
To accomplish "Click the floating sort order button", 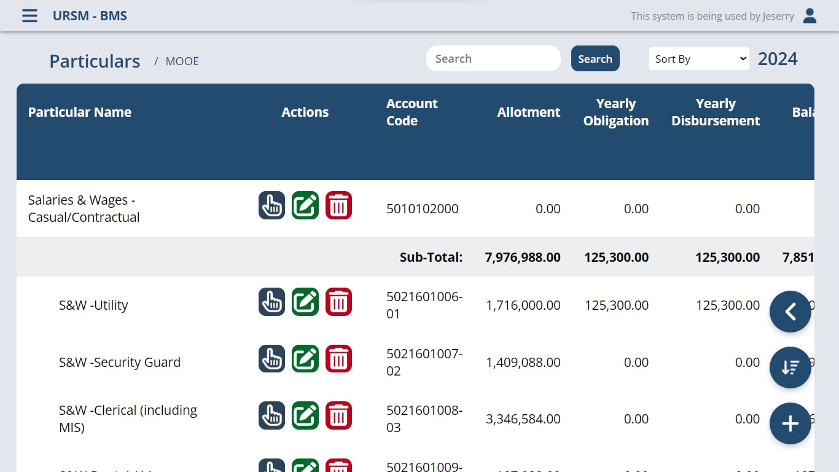I will [790, 368].
